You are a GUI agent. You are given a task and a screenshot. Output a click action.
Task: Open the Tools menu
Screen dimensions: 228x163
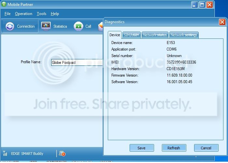coord(41,14)
